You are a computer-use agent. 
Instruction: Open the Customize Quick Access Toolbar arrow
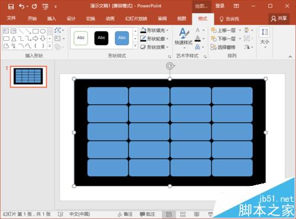click(x=56, y=7)
